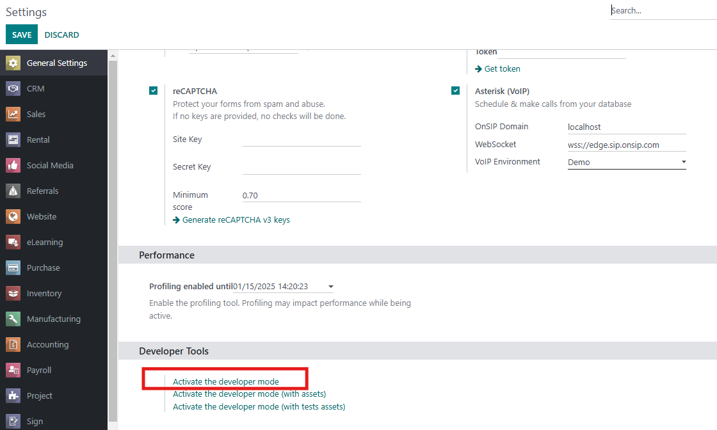
Task: Open Inventory settings section
Action: click(54, 293)
